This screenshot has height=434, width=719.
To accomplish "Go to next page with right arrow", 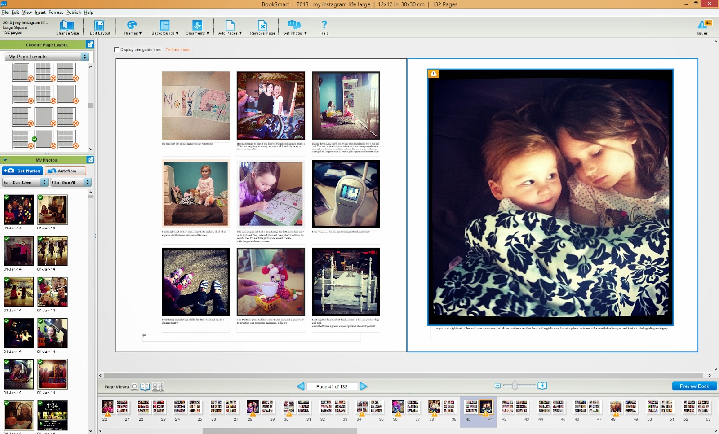I will point(364,386).
